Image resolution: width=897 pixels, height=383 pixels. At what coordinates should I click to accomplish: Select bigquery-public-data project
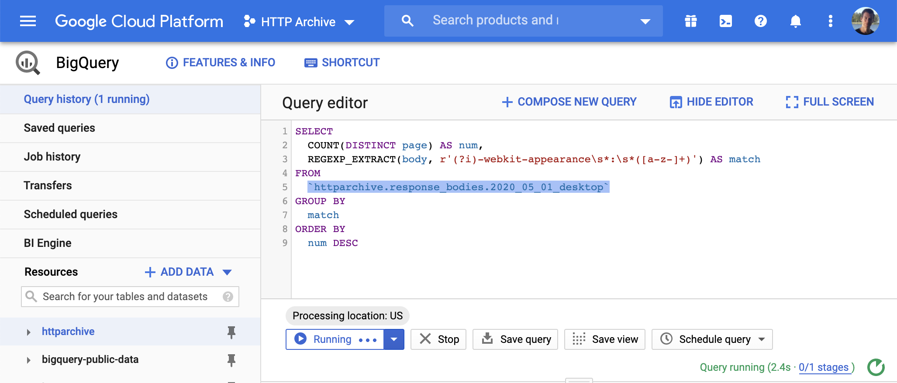(90, 359)
